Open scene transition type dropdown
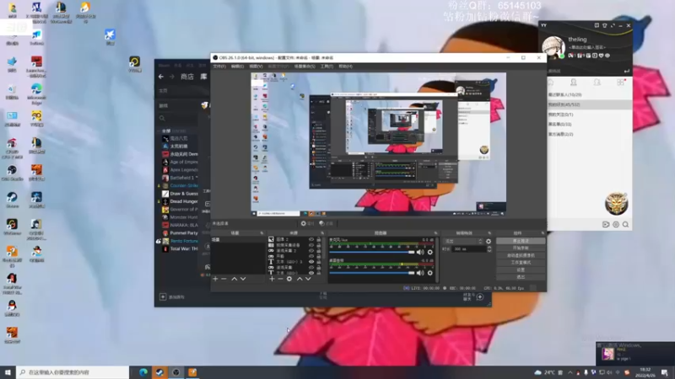Viewport: 675px width, 379px height. [x=462, y=242]
